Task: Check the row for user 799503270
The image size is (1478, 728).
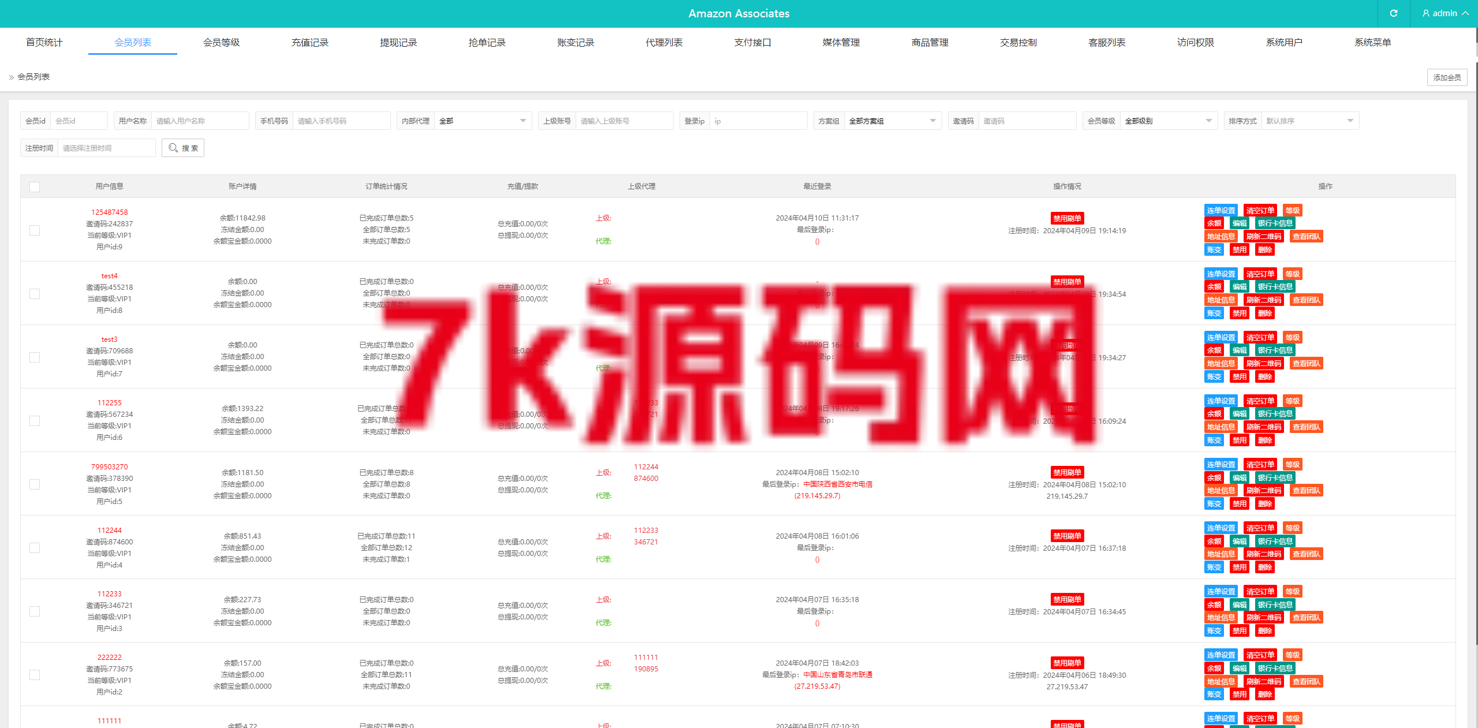Action: tap(35, 484)
